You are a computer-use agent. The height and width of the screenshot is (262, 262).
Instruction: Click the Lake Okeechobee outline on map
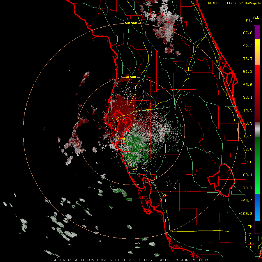(x=221, y=180)
